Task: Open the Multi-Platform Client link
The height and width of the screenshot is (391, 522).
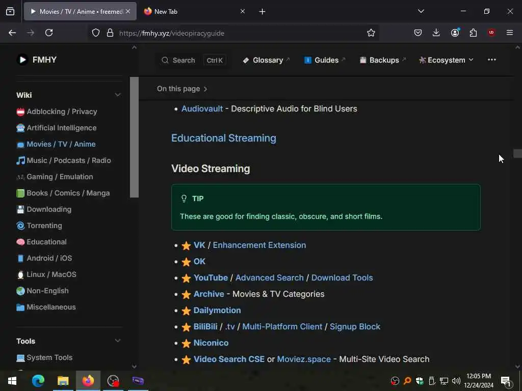Action: [282, 326]
